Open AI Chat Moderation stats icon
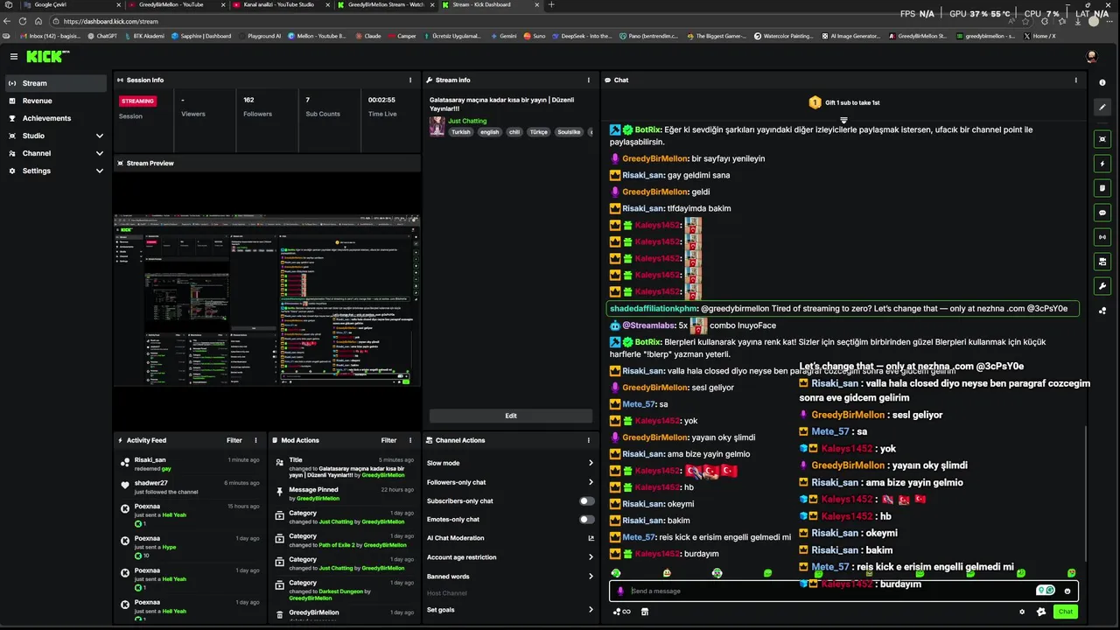The height and width of the screenshot is (630, 1120). click(591, 538)
